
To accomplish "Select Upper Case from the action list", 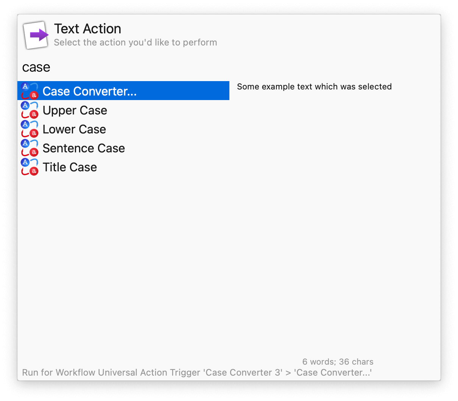I will click(75, 110).
